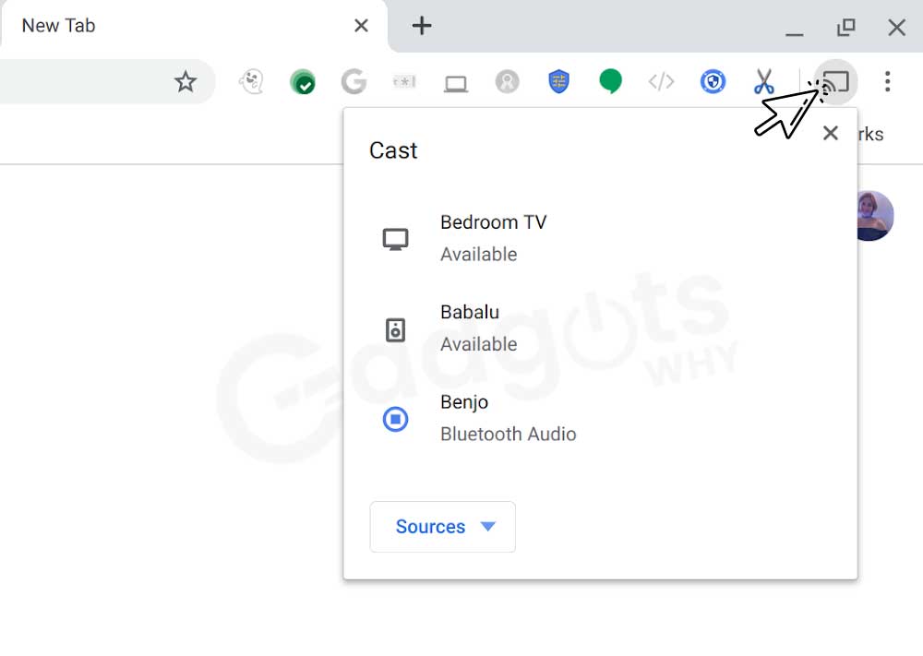The image size is (923, 656).
Task: Click the green checkmark extension icon
Action: coord(302,82)
